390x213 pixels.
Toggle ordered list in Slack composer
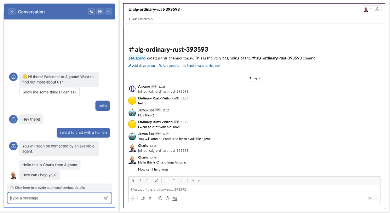pyautogui.click(x=166, y=181)
